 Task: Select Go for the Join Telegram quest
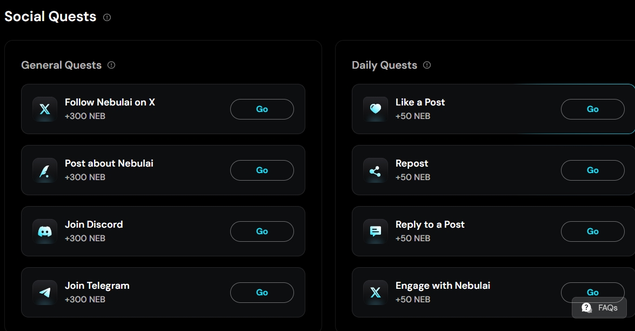262,293
